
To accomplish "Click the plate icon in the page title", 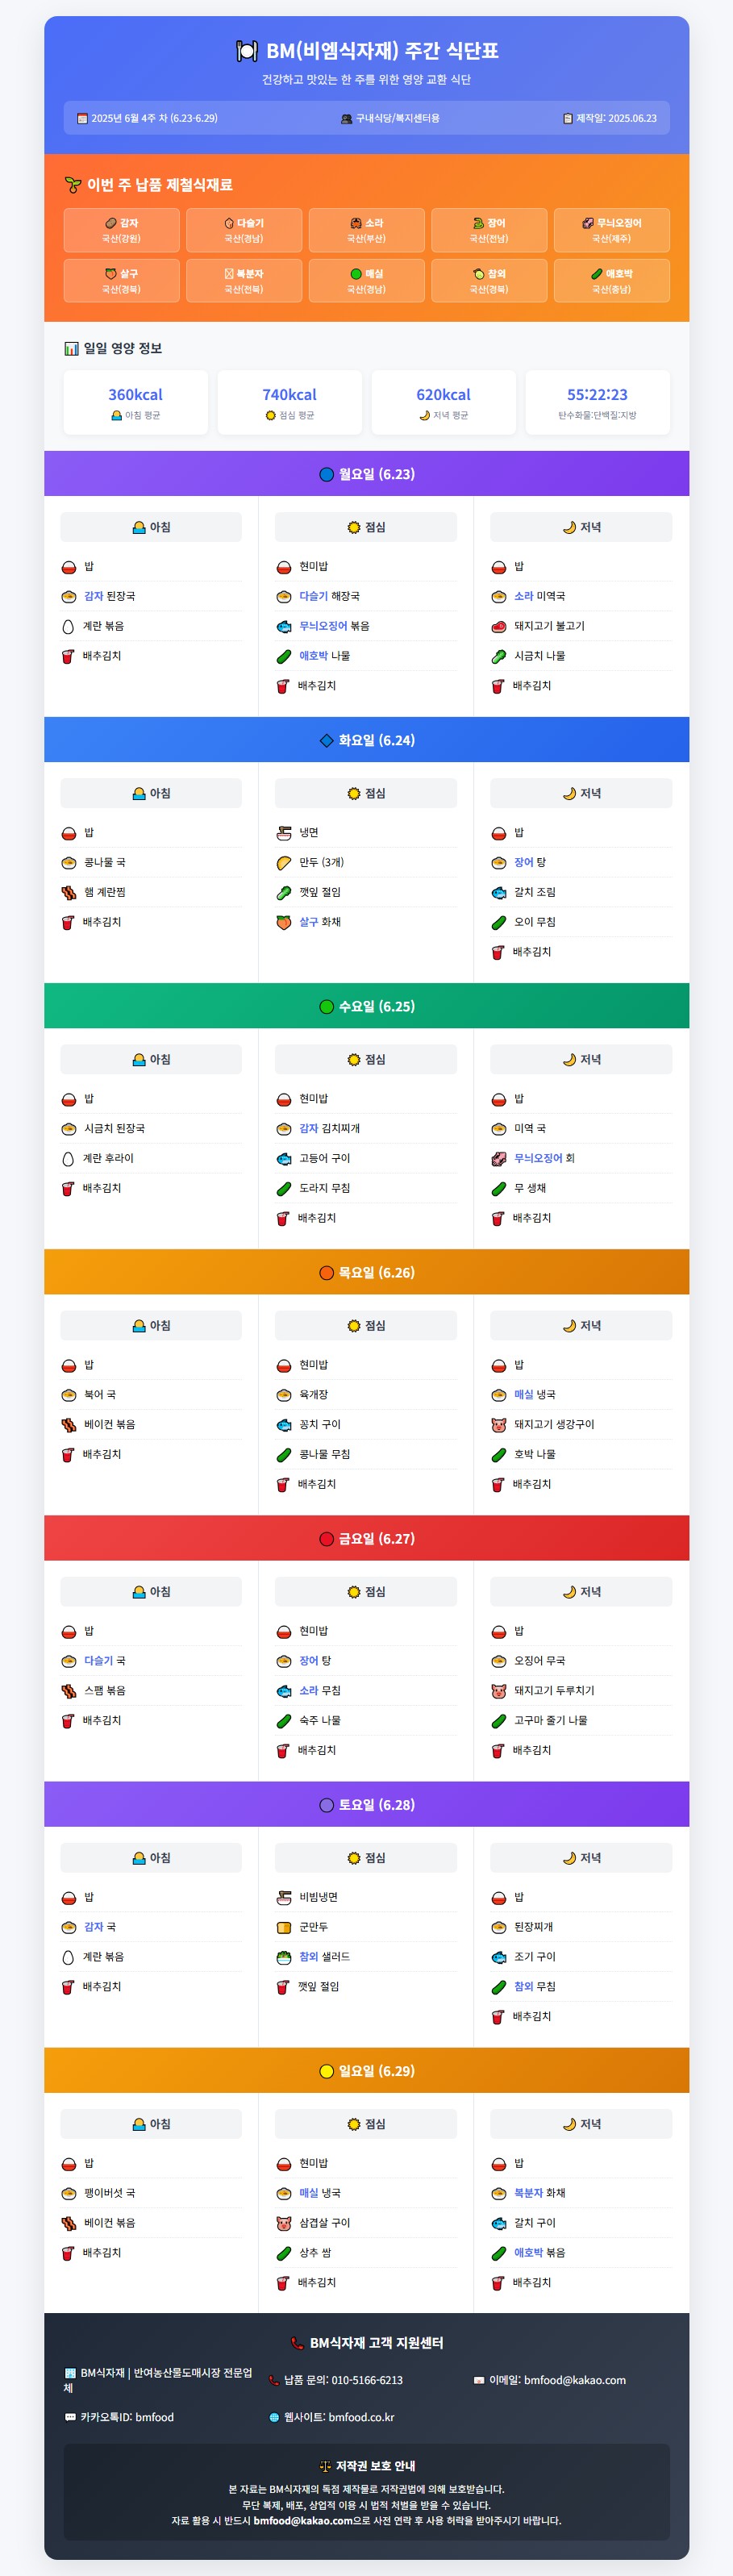I will click(x=246, y=51).
